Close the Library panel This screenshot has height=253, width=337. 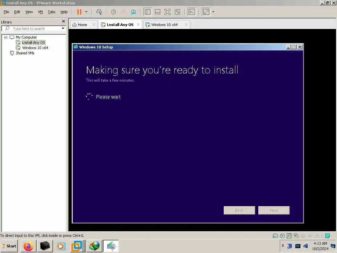64,21
